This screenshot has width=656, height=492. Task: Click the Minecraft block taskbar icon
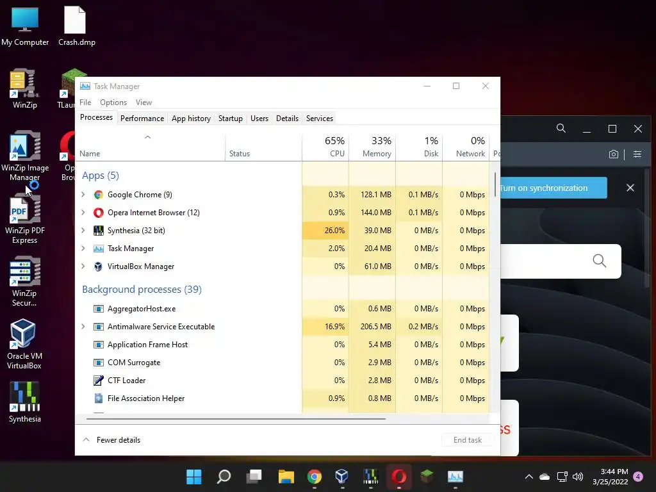[427, 476]
